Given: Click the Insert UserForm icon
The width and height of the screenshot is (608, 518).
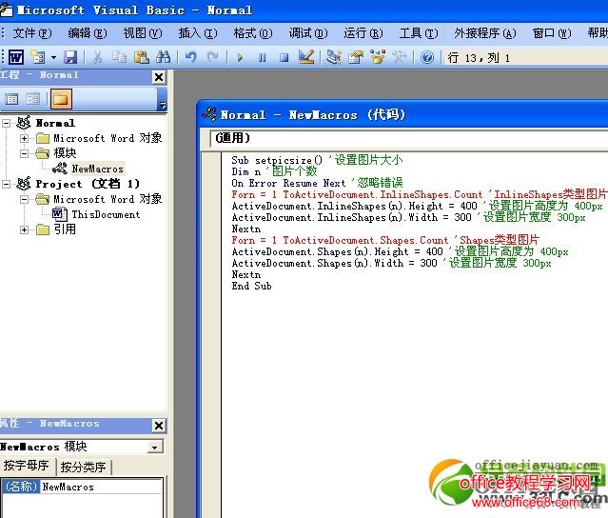Looking at the screenshot, I should tap(38, 57).
